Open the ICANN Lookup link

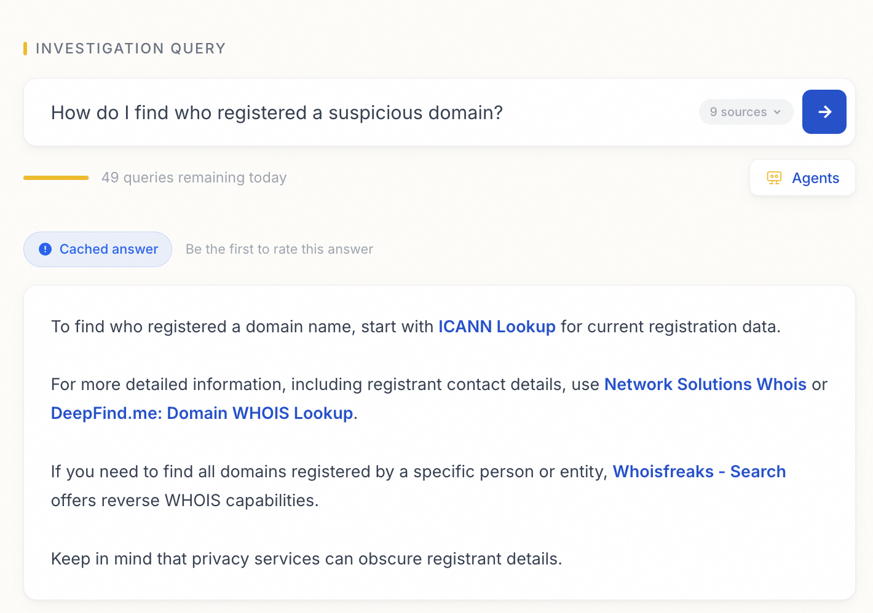(x=497, y=327)
